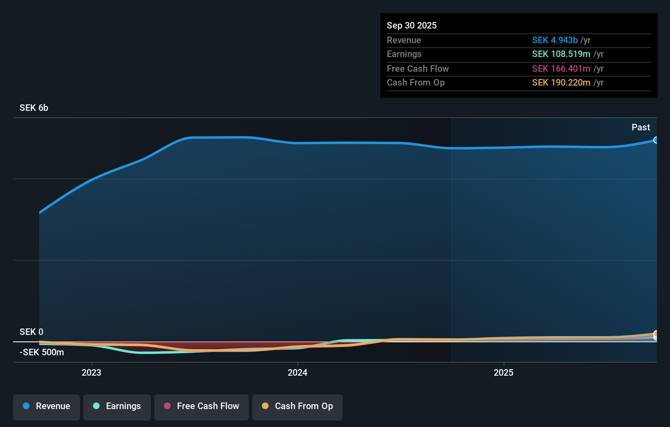Click the chart area near the 2023 mark
The height and width of the screenshot is (427, 670).
click(91, 244)
